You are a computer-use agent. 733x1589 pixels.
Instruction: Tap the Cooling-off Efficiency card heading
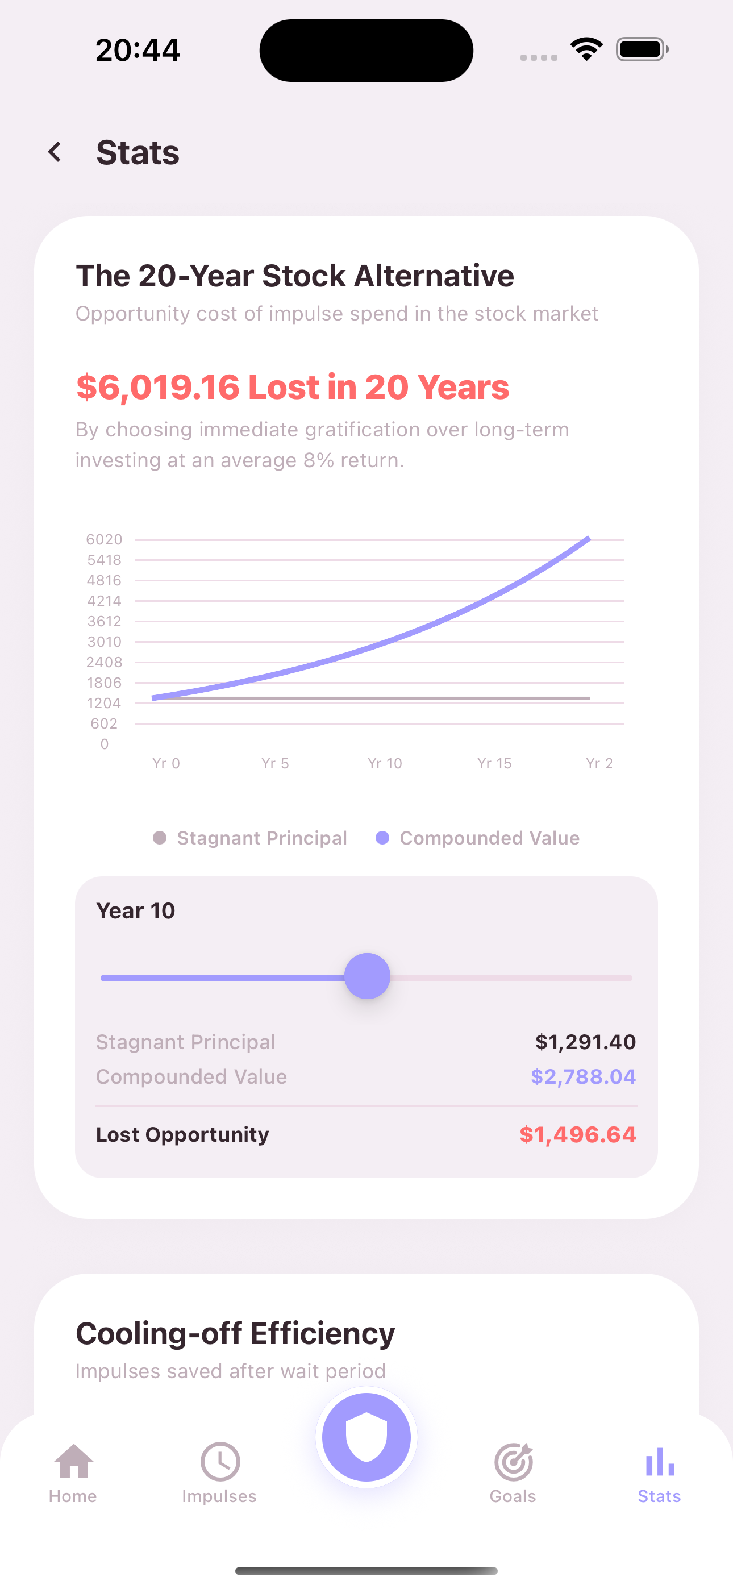click(235, 1333)
